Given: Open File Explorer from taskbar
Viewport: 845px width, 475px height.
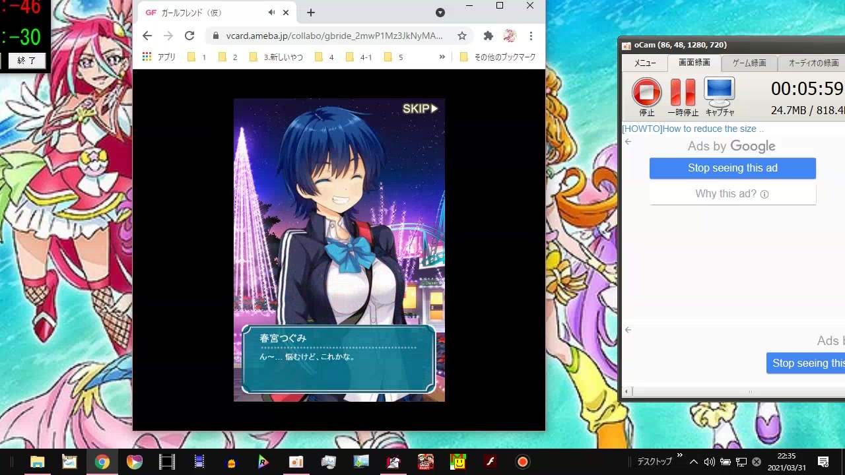Looking at the screenshot, I should coord(37,462).
